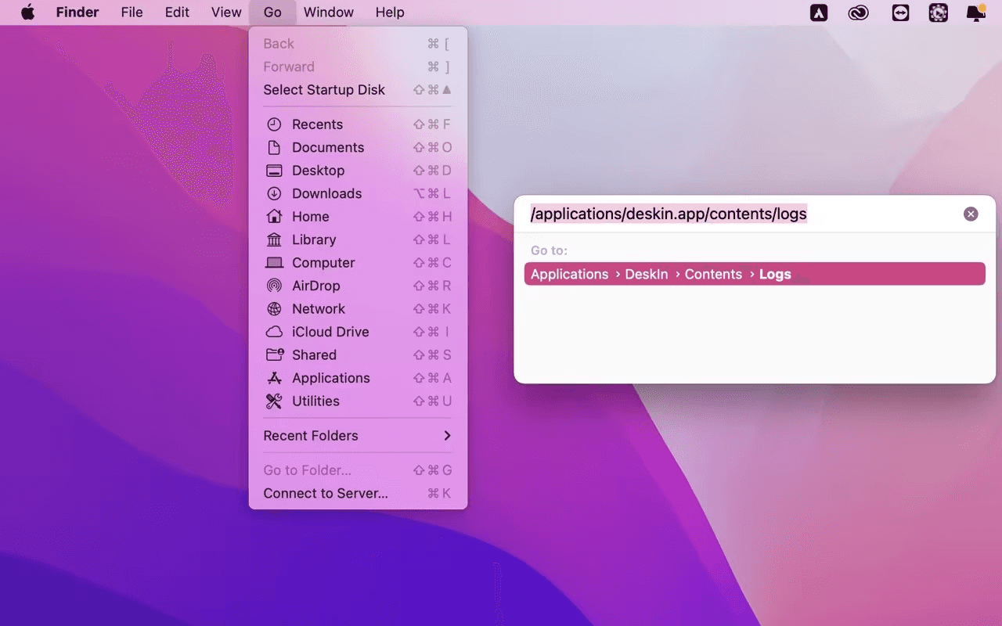The height and width of the screenshot is (626, 1002).
Task: Choose Shared in the Go menu
Action: pyautogui.click(x=358, y=354)
